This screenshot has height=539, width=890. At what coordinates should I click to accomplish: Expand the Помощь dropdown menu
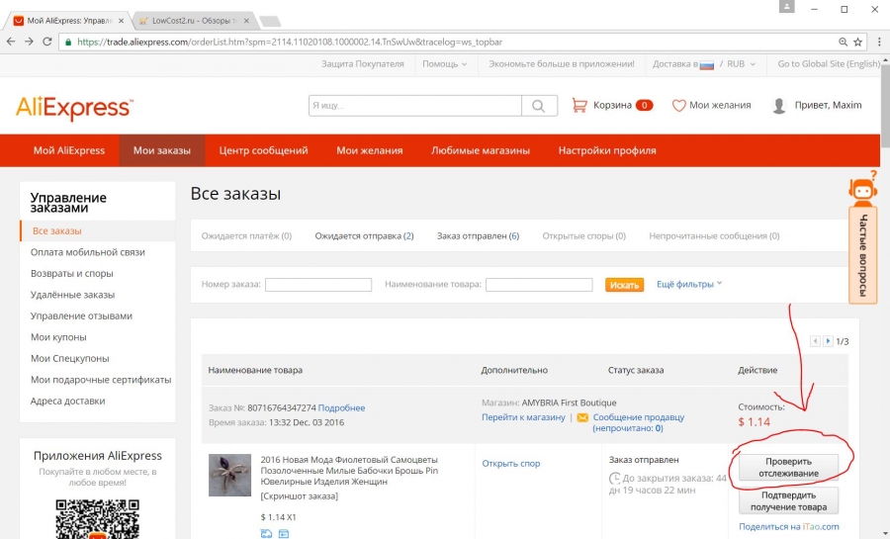(444, 64)
